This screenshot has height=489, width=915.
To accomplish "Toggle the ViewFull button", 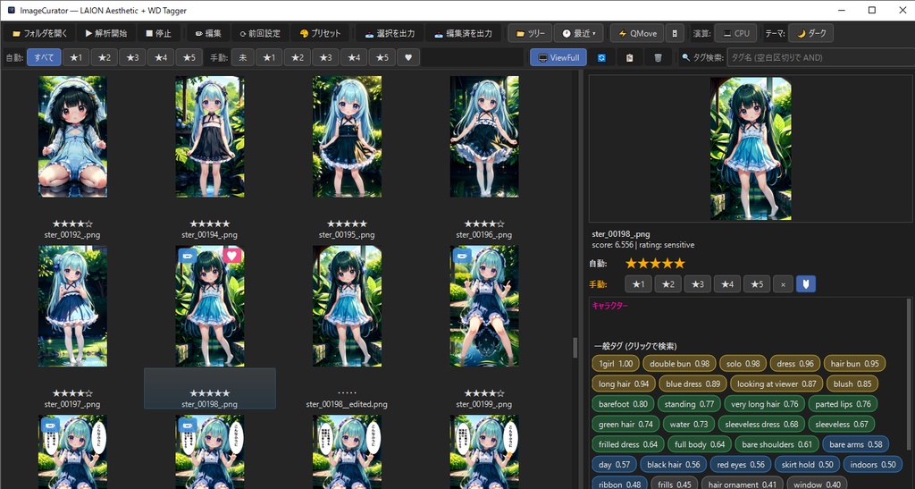I will pyautogui.click(x=558, y=57).
